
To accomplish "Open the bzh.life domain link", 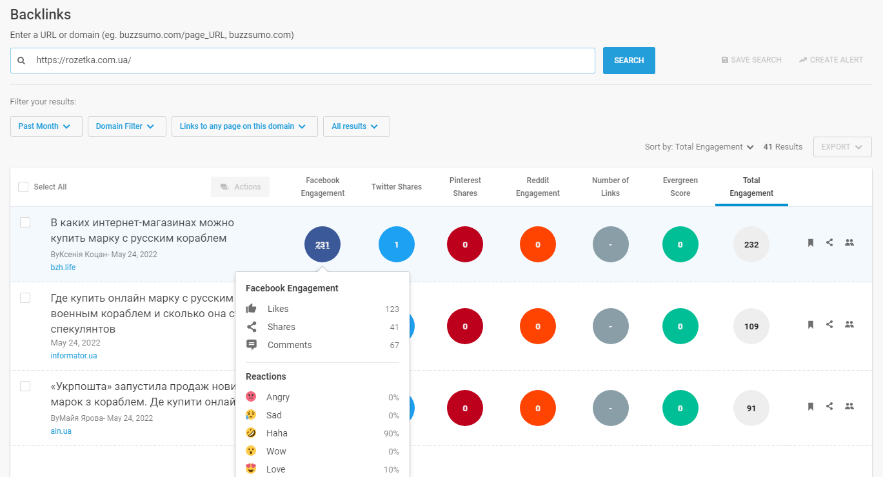I will tap(63, 268).
